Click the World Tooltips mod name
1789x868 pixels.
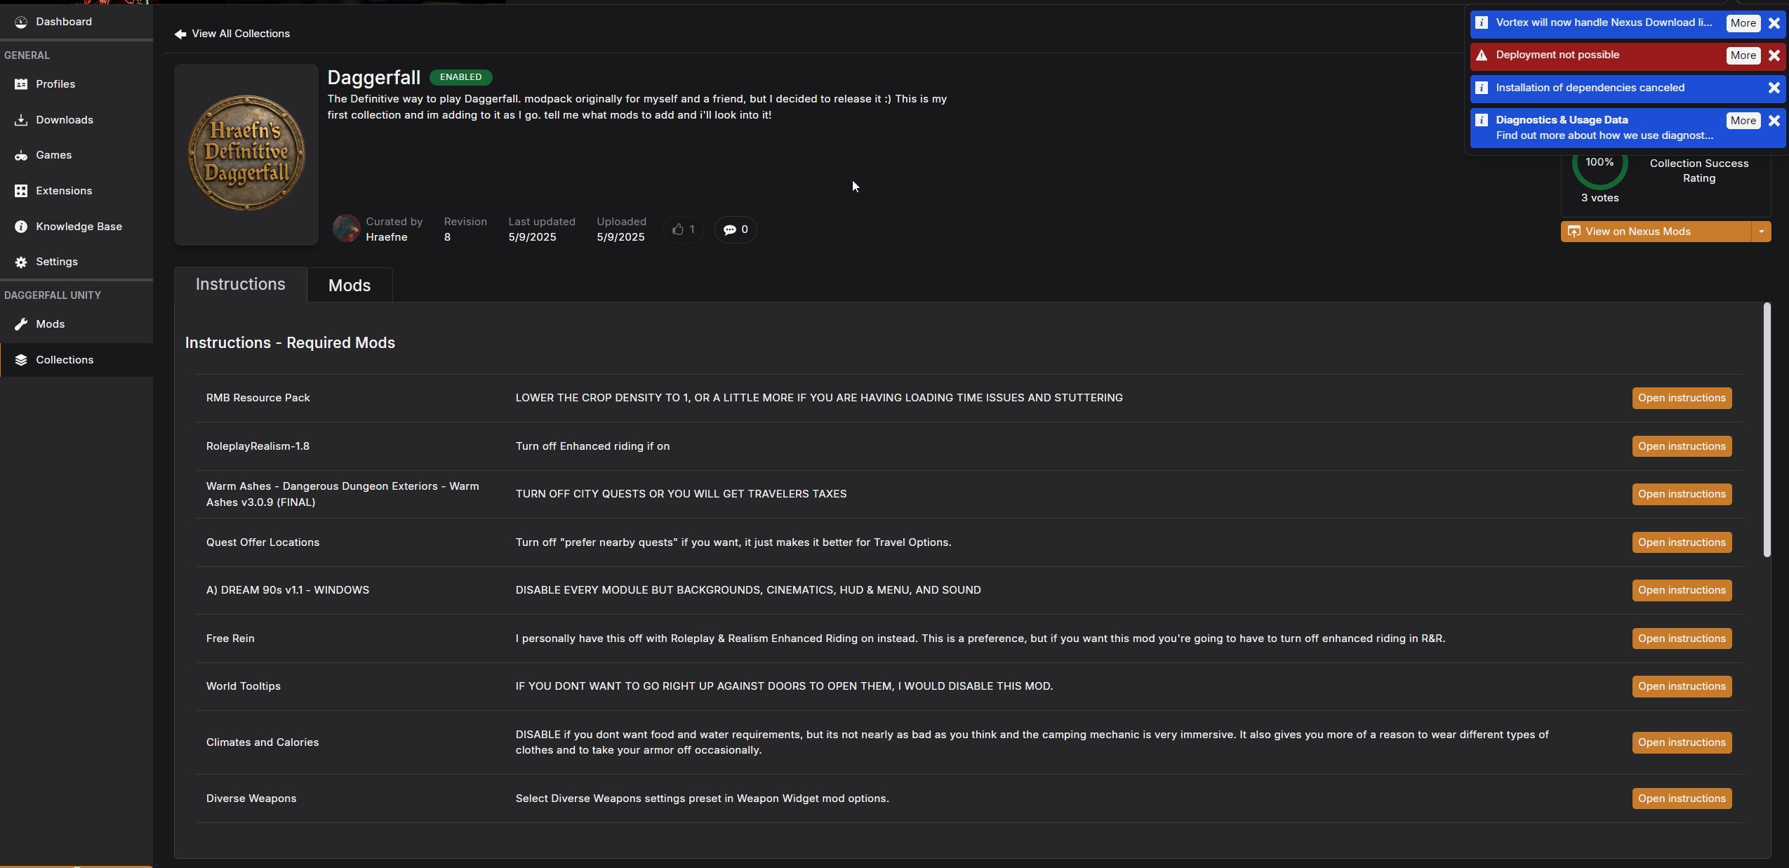tap(243, 686)
